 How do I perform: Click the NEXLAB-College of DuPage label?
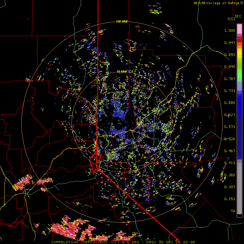point(217,3)
